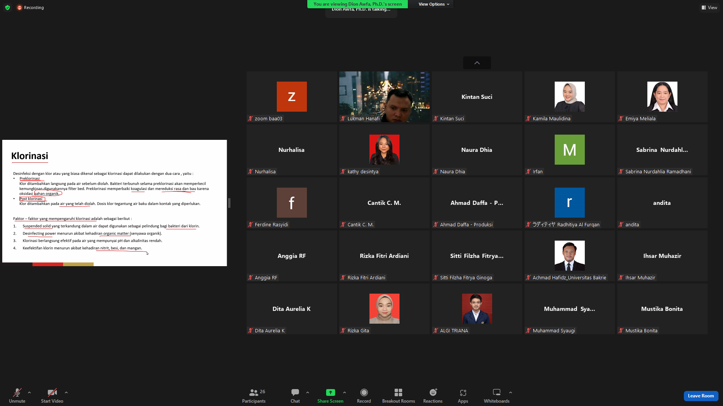
Task: Expand Whiteboards options arrow
Action: pyautogui.click(x=511, y=392)
